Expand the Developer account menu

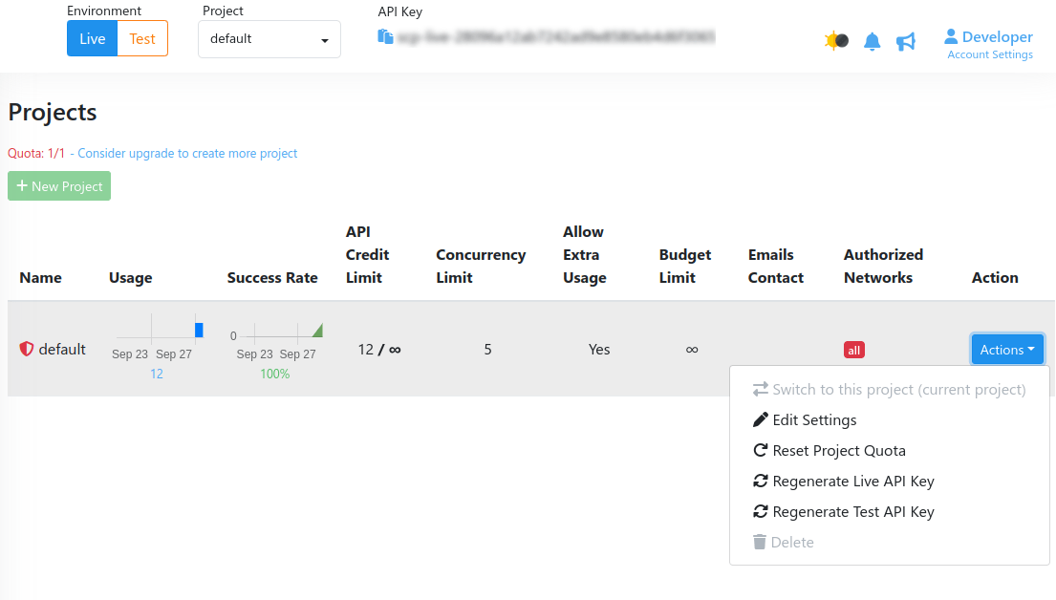click(988, 36)
